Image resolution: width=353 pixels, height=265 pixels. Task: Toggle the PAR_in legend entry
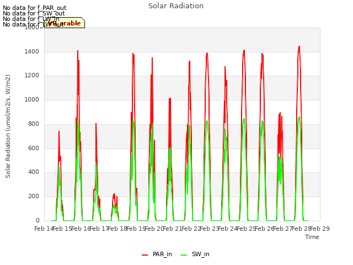tap(157, 254)
